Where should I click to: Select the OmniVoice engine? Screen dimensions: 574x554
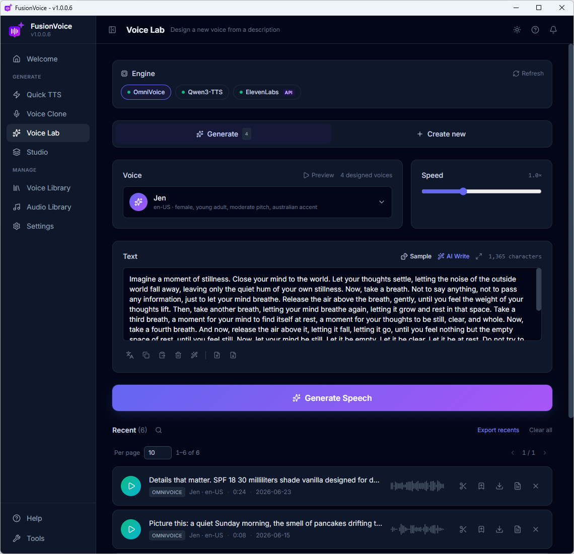click(x=146, y=92)
